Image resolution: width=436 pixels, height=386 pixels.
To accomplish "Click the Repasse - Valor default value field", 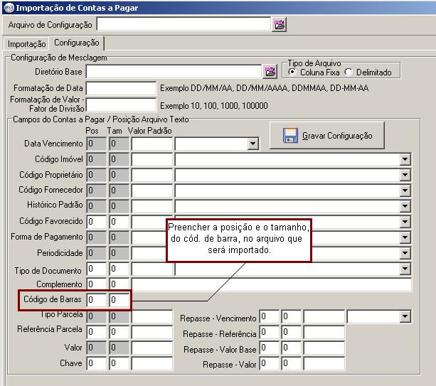I will (x=324, y=363).
